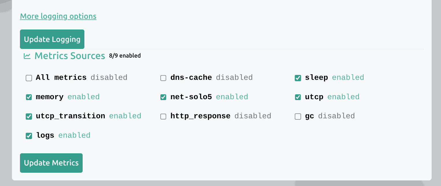
Task: Click the Update Logging button
Action: [52, 39]
